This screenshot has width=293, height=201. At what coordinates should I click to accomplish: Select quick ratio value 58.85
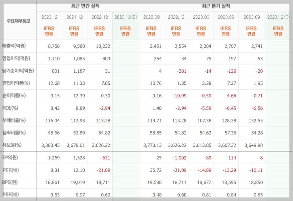point(156,133)
